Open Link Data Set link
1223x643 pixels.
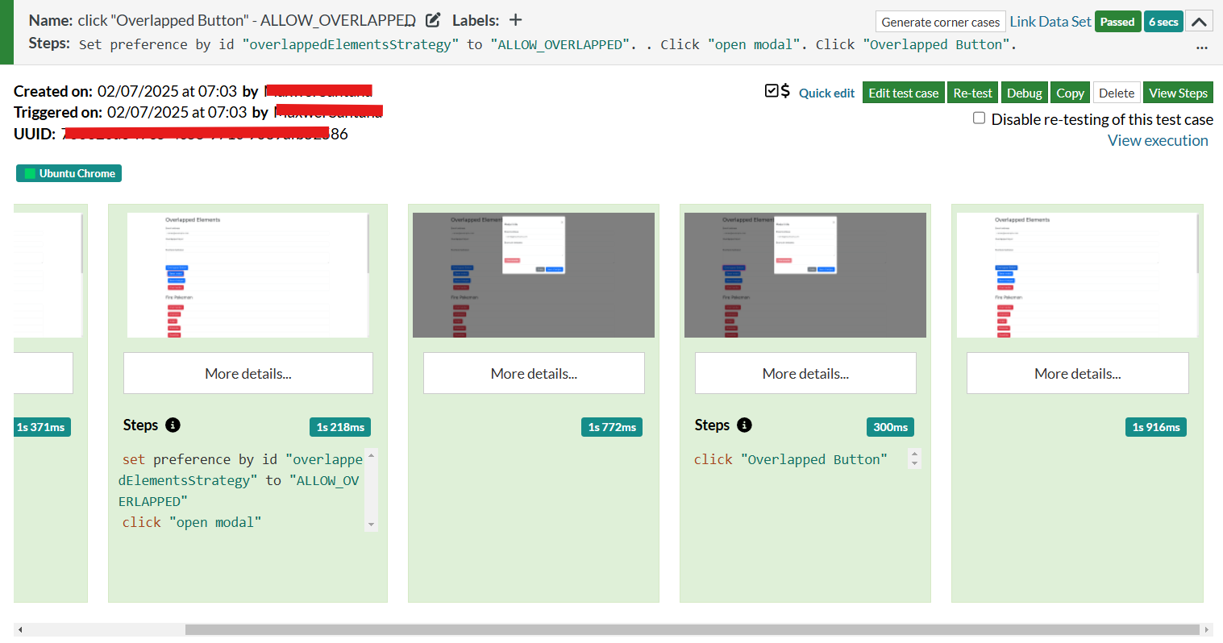pyautogui.click(x=1050, y=22)
